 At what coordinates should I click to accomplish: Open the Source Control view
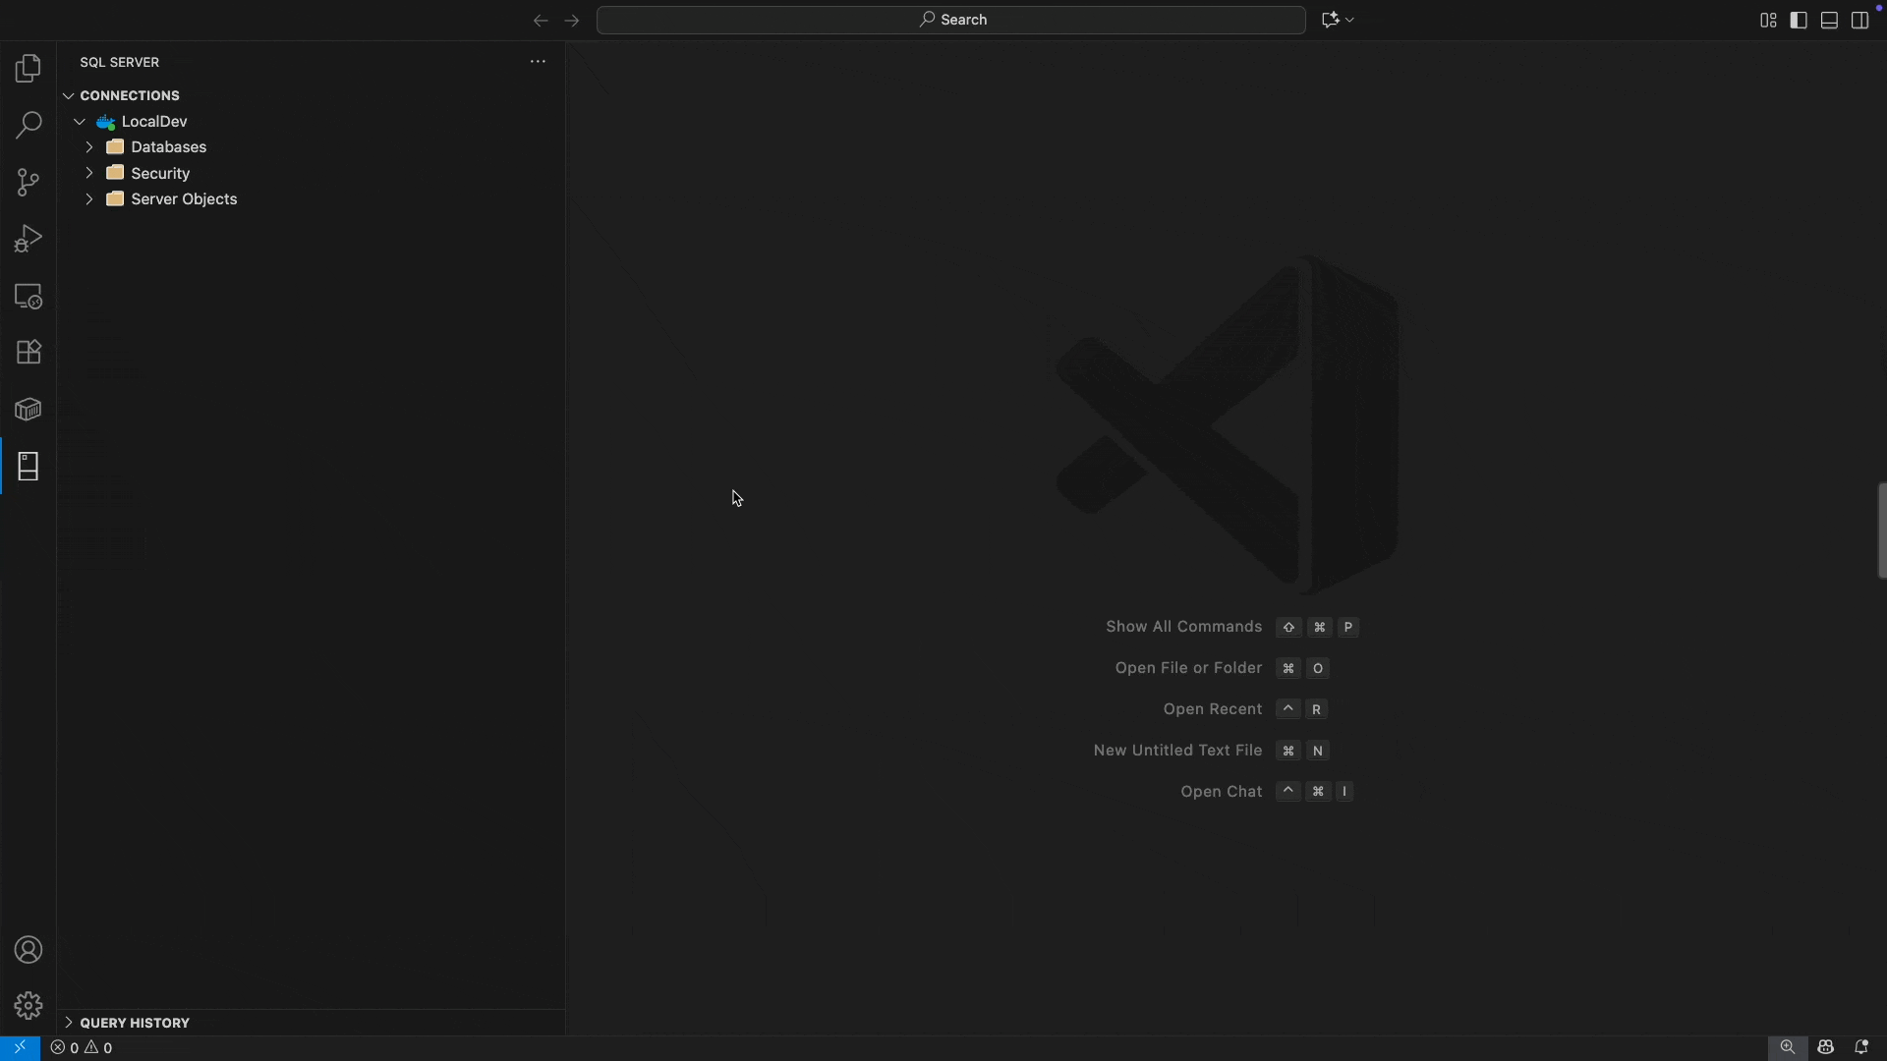coord(29,182)
